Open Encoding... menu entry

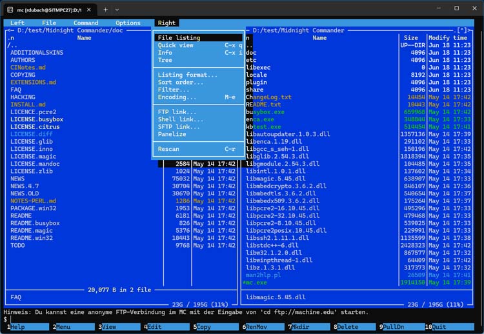(x=199, y=97)
